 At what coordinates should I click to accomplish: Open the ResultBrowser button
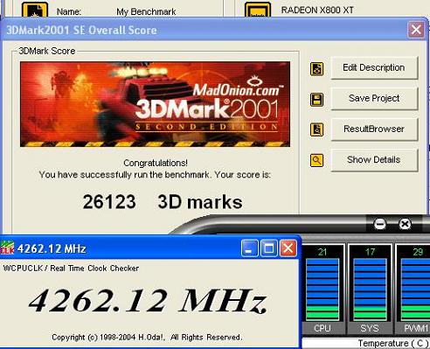[x=374, y=129]
